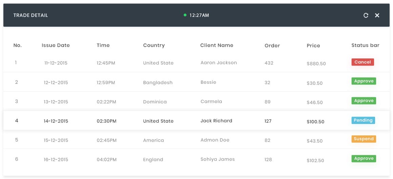Click the Pending badge for Jack Richard
The width and height of the screenshot is (393, 179).
(x=363, y=120)
